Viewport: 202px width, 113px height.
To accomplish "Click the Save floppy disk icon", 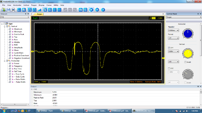I will [x=9, y=10].
